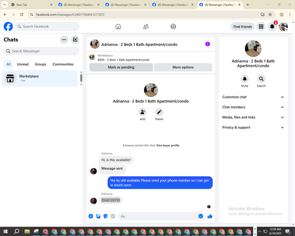This screenshot has height=236, width=295.
Task: Click Find friends button
Action: pyautogui.click(x=242, y=27)
